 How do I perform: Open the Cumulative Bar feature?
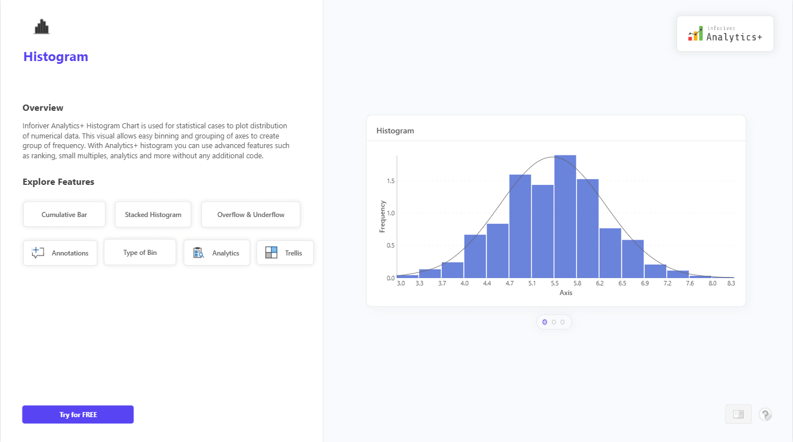coord(64,215)
